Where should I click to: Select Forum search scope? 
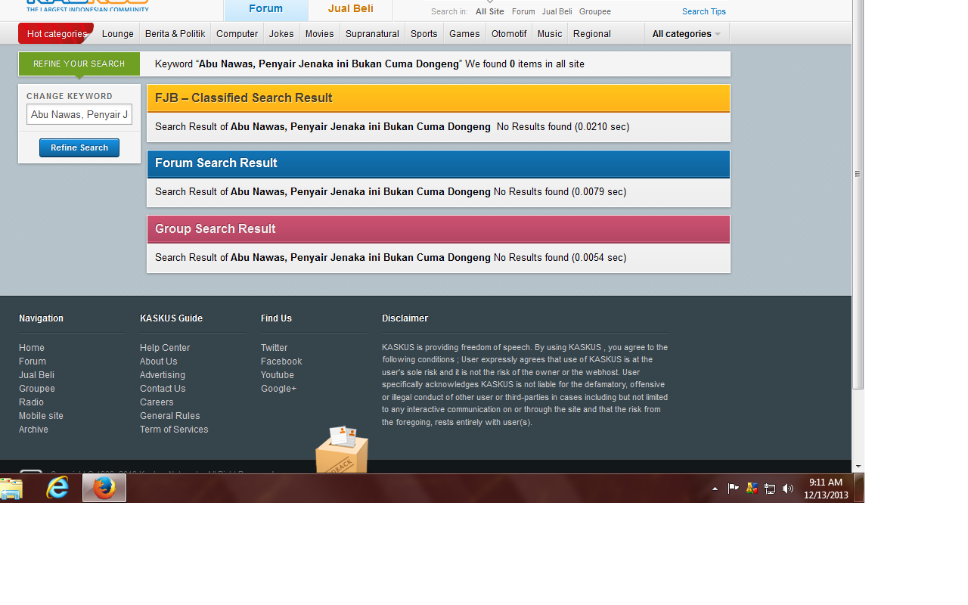(x=523, y=11)
